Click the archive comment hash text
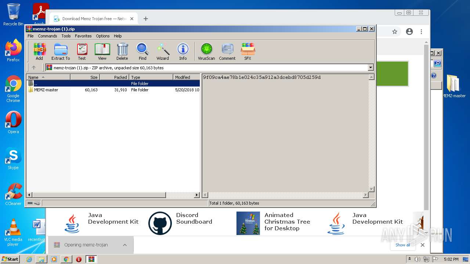The height and width of the screenshot is (264, 470). (262, 77)
